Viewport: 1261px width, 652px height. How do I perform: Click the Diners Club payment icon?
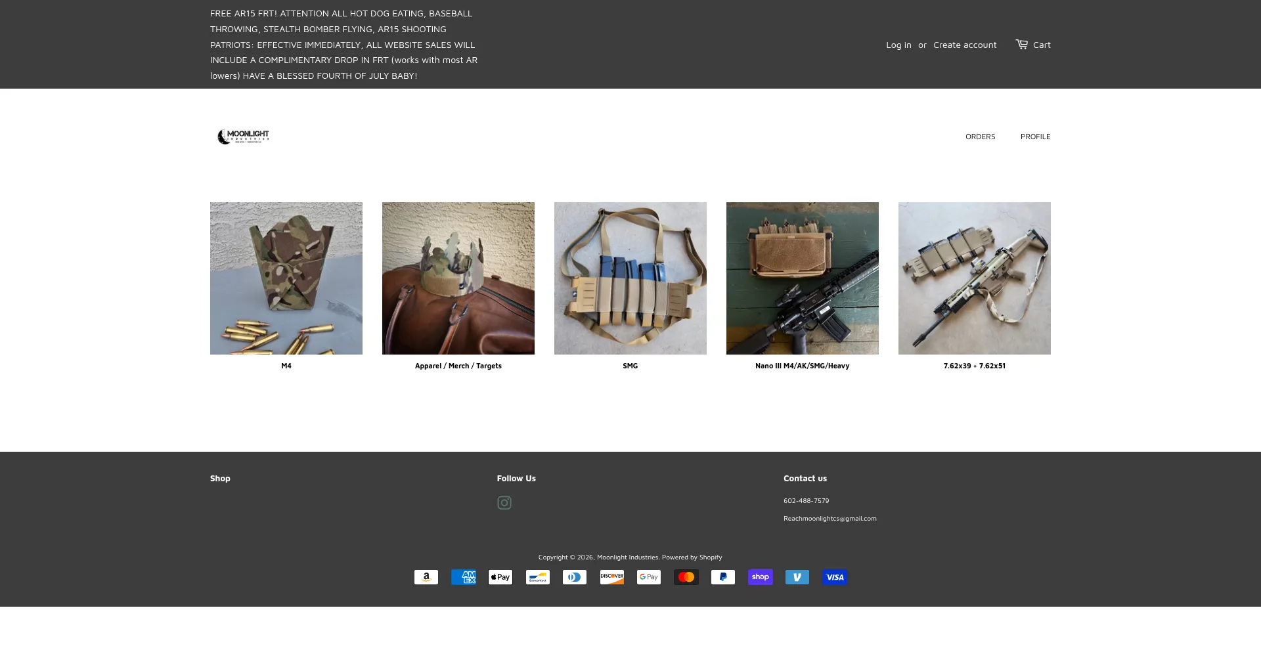tap(575, 577)
